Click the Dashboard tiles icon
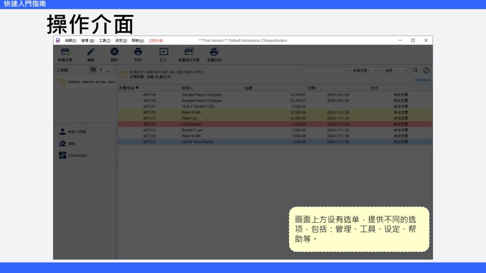Screen dimensions: 486x273 pyautogui.click(x=62, y=155)
